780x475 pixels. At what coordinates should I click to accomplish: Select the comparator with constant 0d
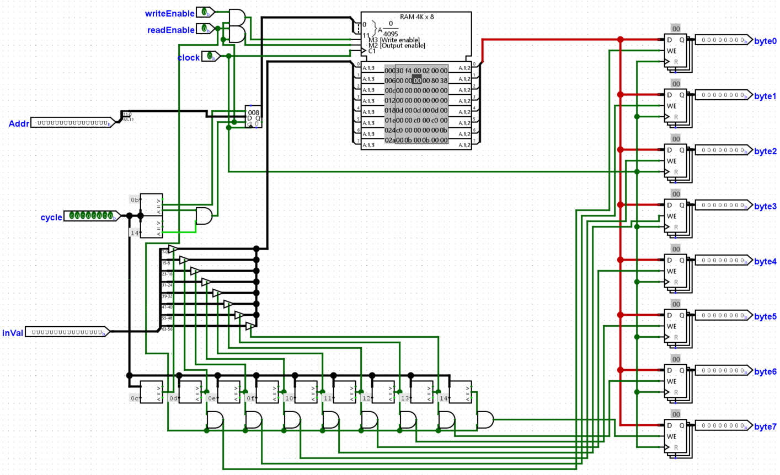click(190, 392)
